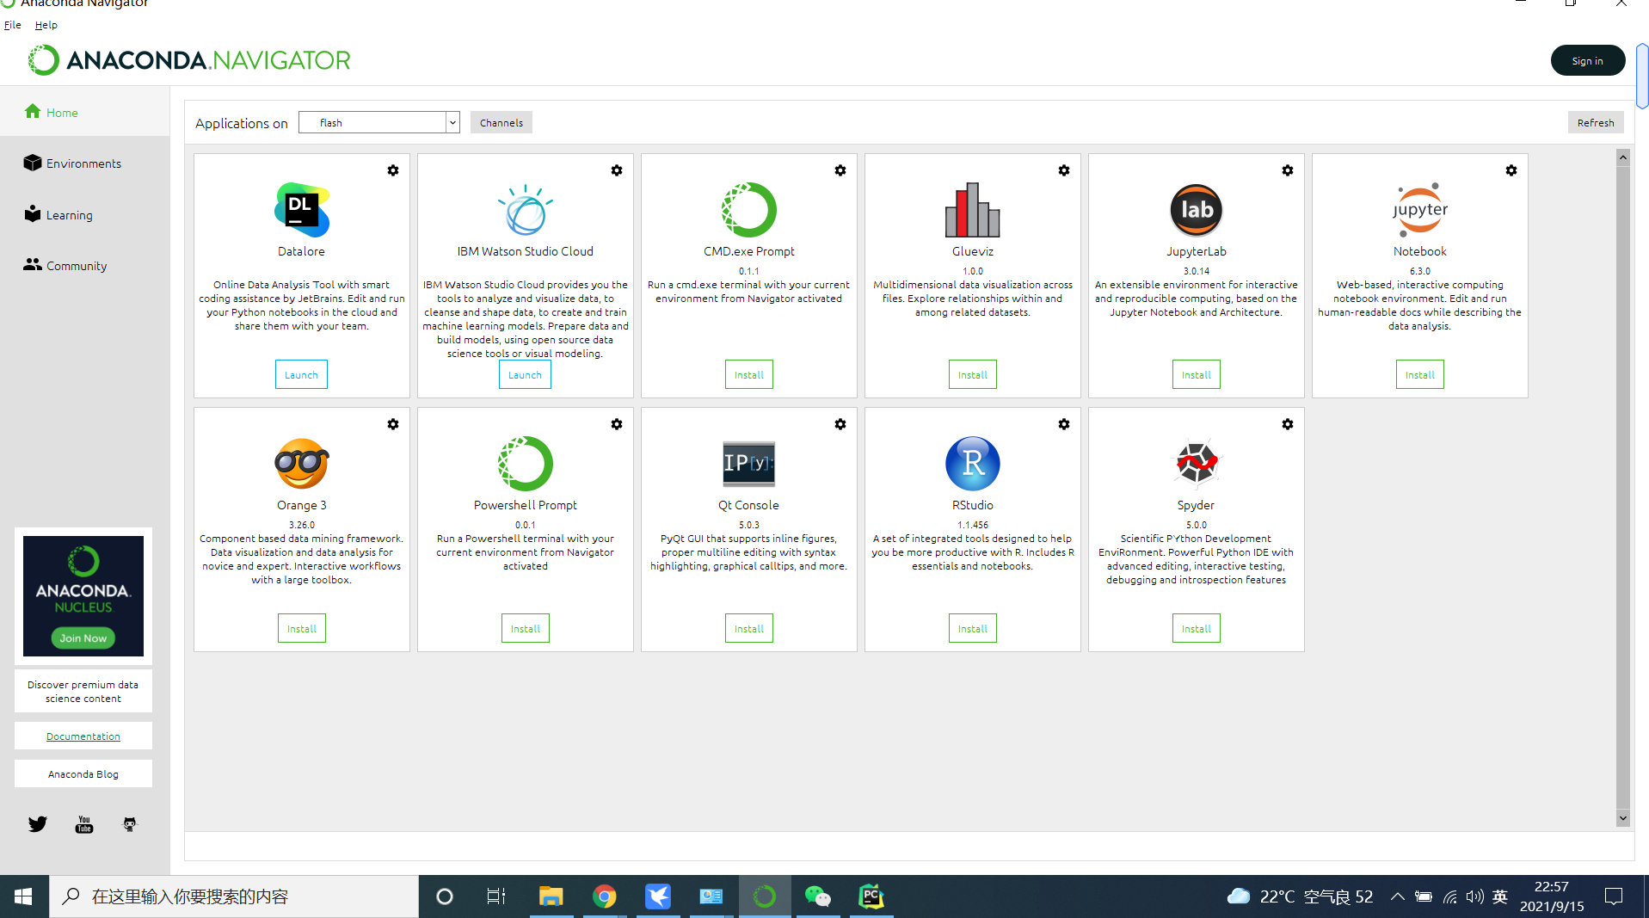
Task: Install Powershell Prompt
Action: [526, 628]
